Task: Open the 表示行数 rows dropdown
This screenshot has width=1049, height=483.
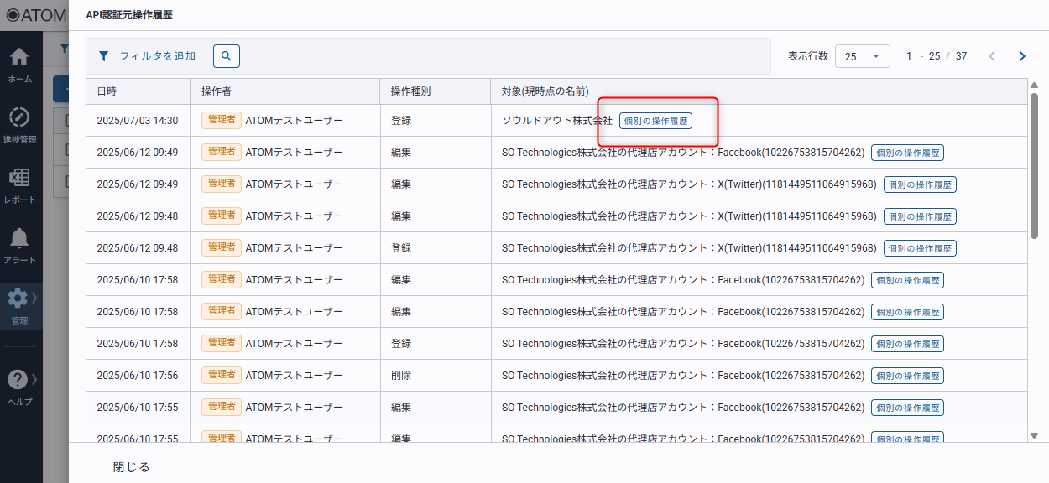Action: click(862, 56)
